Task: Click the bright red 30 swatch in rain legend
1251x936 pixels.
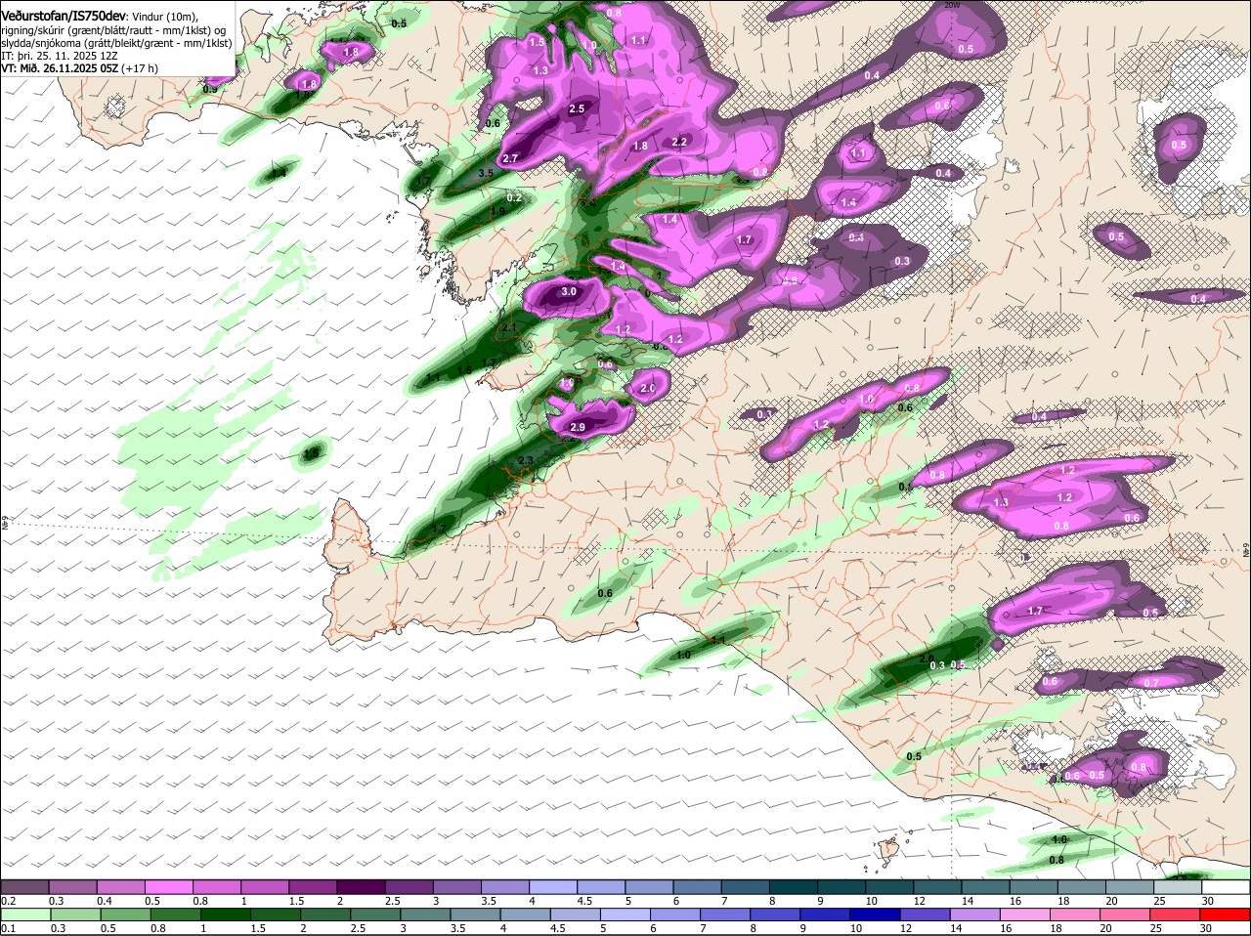Action: (x=1227, y=915)
